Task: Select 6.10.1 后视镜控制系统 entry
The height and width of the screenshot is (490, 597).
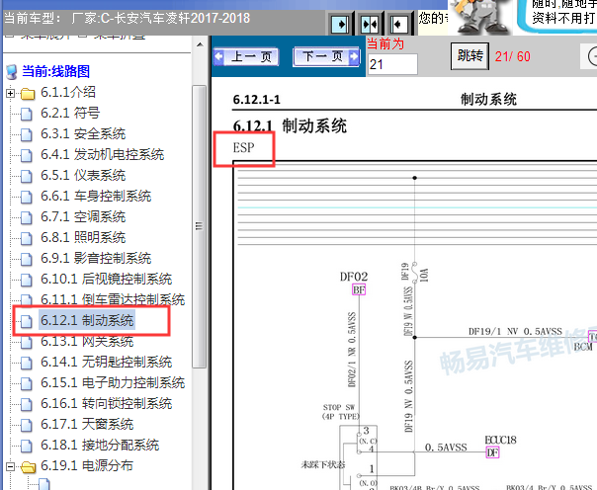Action: 106,279
